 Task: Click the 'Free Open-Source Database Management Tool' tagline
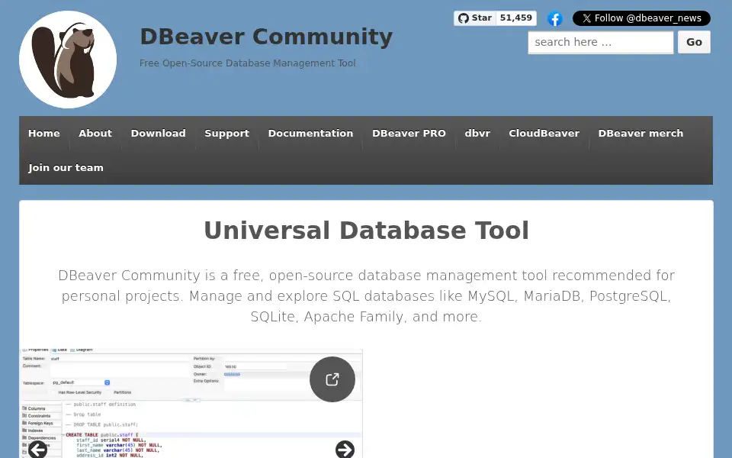(x=247, y=63)
